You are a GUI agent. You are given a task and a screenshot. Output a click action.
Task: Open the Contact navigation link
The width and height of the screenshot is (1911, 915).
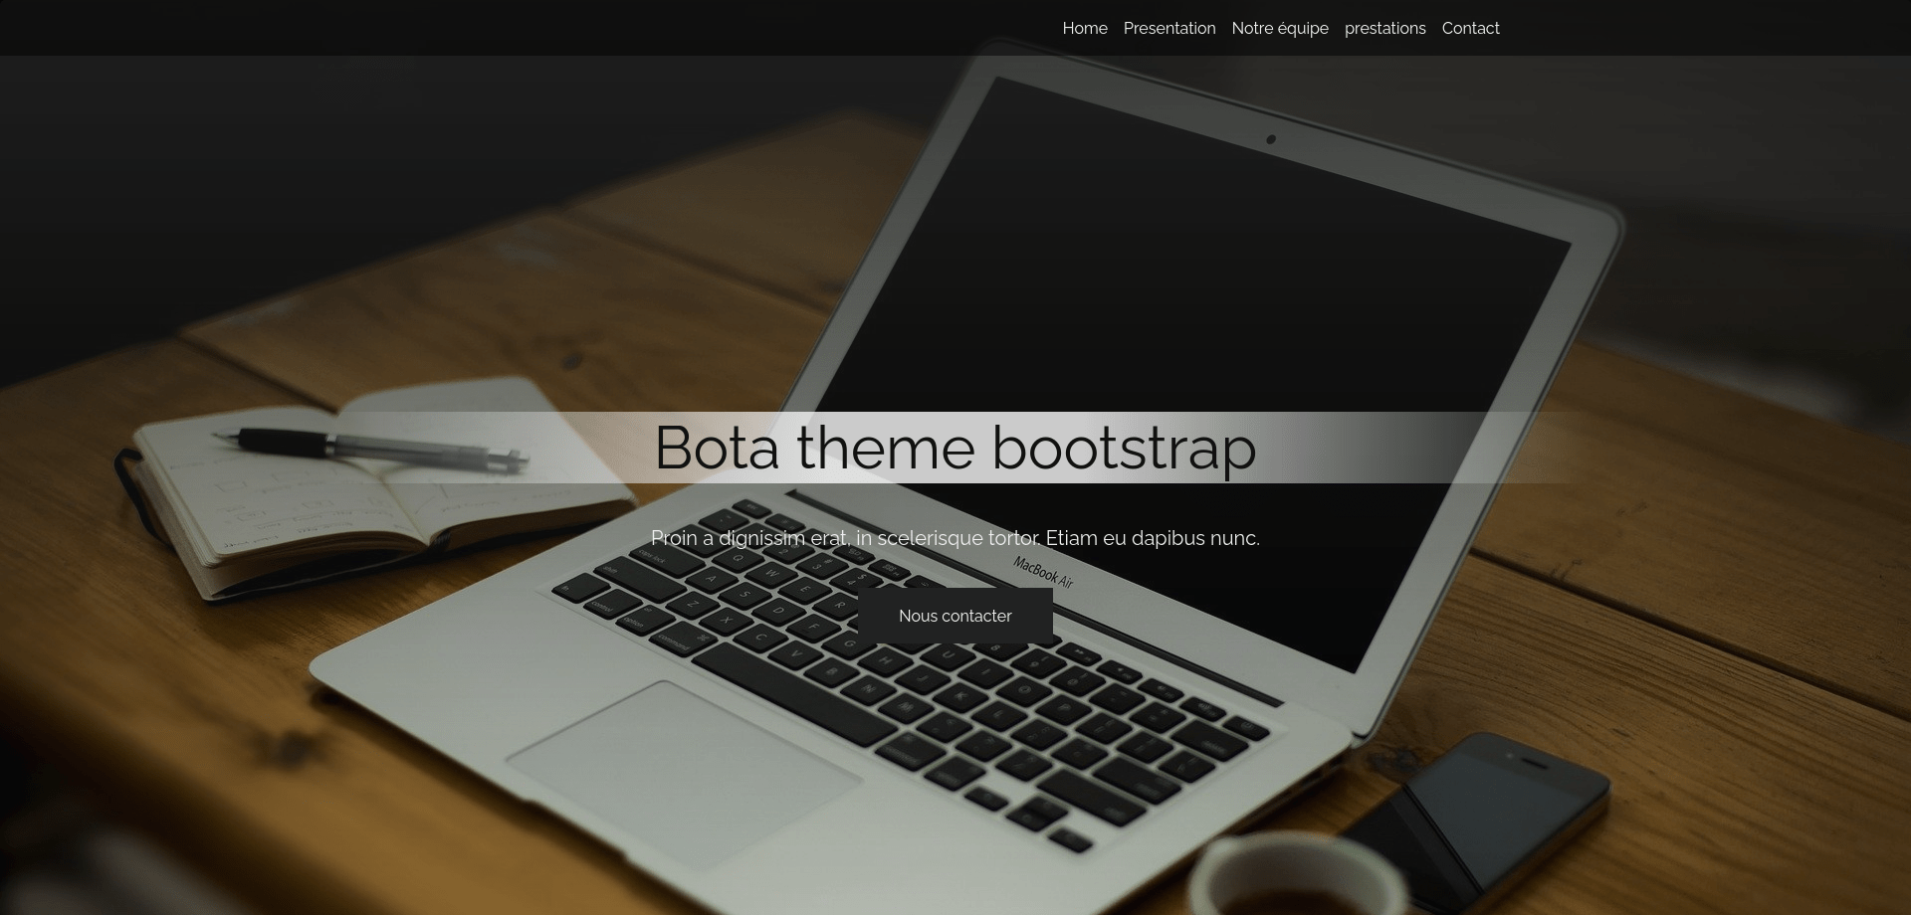[x=1470, y=28]
